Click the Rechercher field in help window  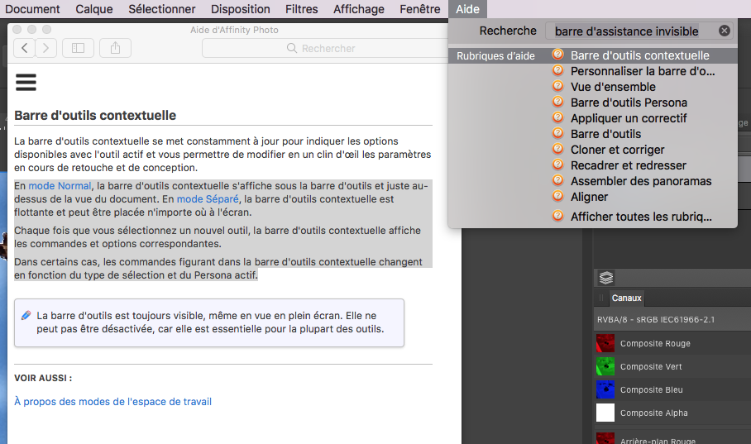point(326,49)
